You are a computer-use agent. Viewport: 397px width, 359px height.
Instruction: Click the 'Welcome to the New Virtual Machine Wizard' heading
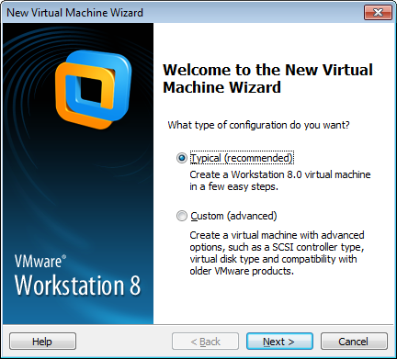click(x=267, y=78)
